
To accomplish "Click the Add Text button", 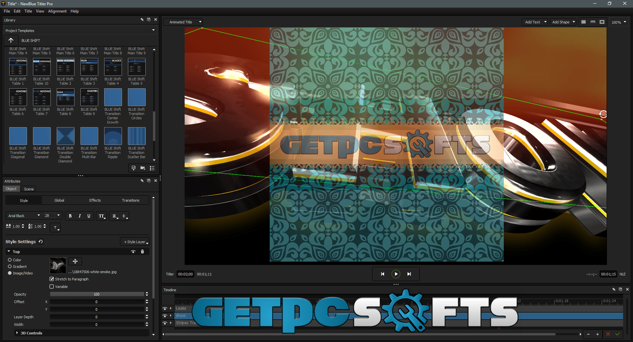I will click(532, 22).
